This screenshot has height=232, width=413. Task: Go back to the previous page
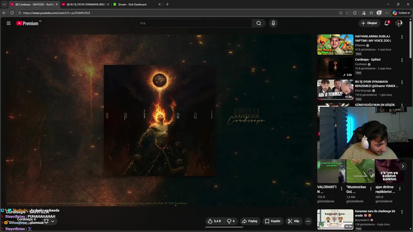4,13
